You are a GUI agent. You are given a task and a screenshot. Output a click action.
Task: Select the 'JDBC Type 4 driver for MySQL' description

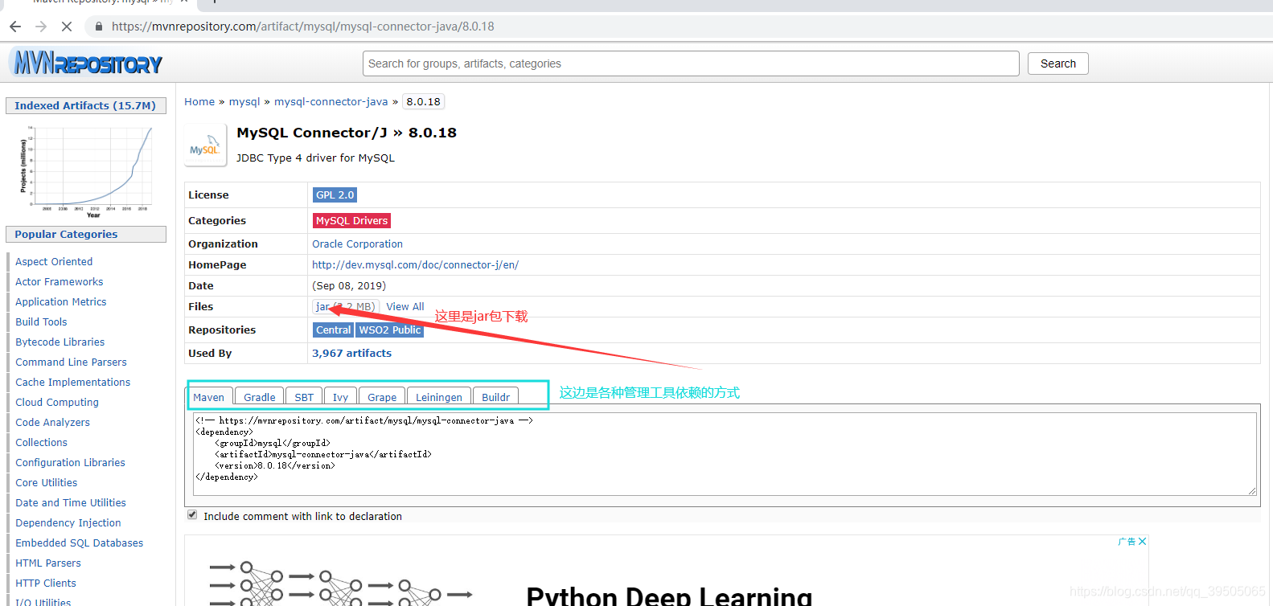(x=315, y=158)
